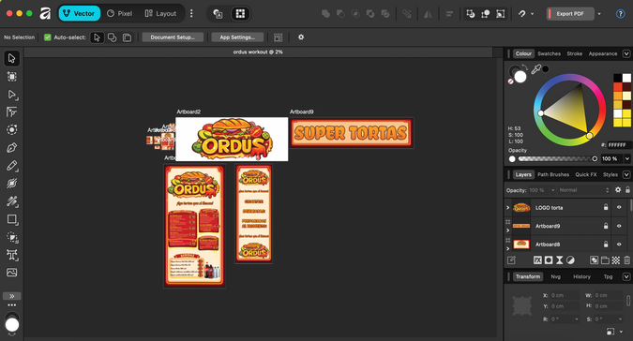Image resolution: width=633 pixels, height=341 pixels.
Task: Choose the Artboard tool
Action: tap(11, 76)
